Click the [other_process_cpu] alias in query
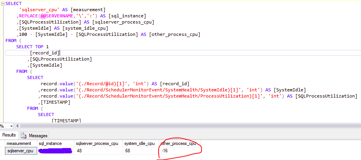 [175, 34]
